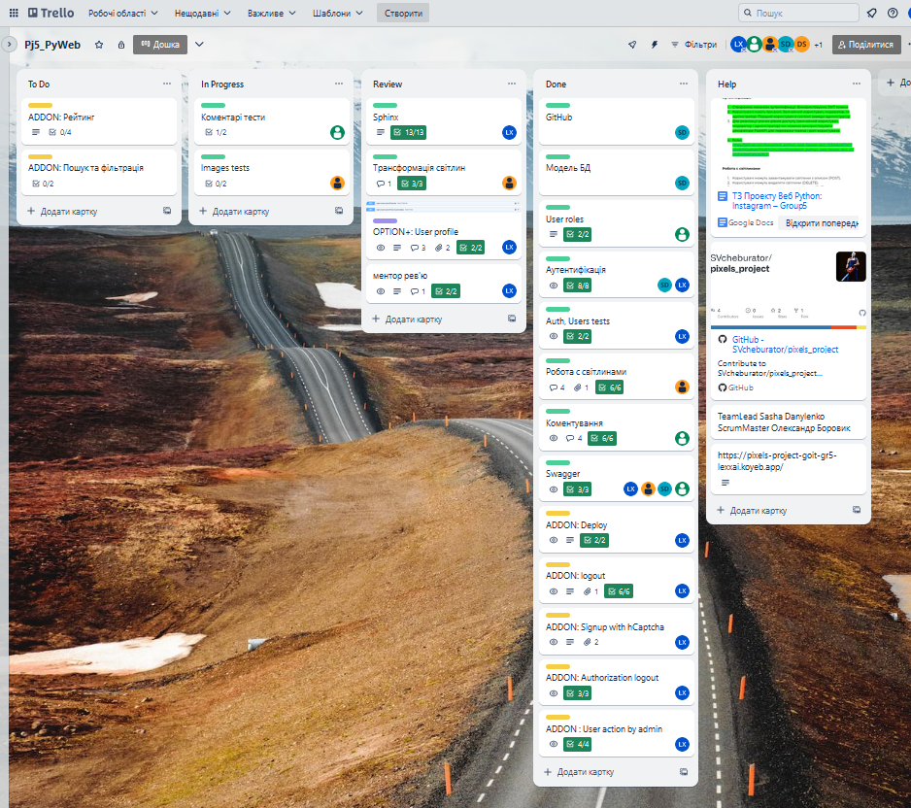Viewport: 911px width, 808px height.
Task: Click green avatar on Коментарі тести card
Action: click(337, 132)
